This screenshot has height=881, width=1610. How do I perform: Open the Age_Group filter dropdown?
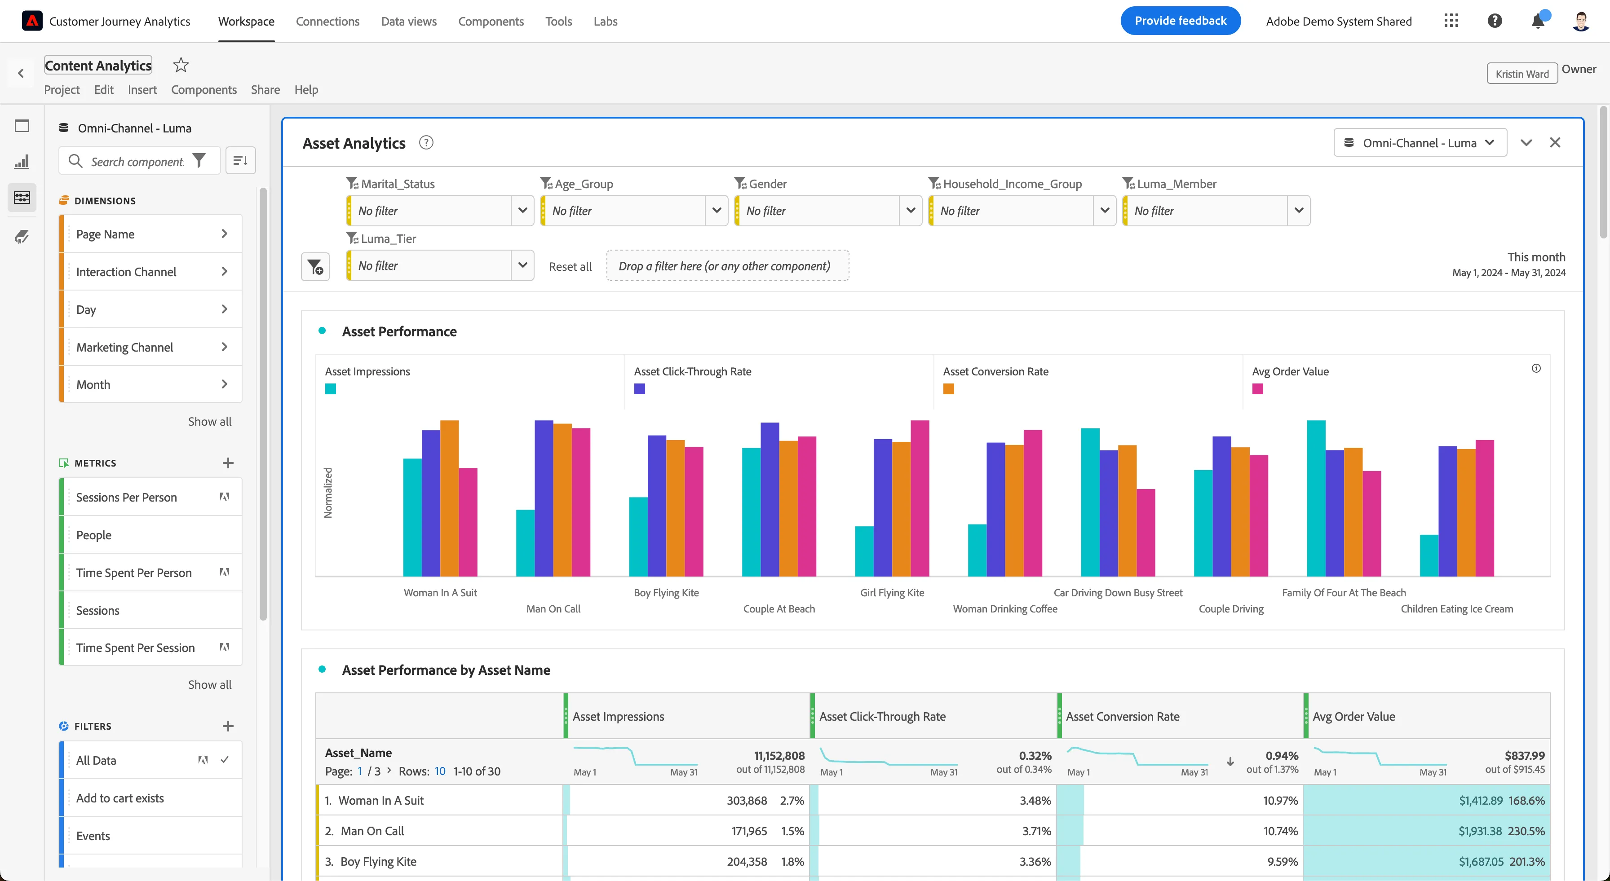tap(716, 211)
